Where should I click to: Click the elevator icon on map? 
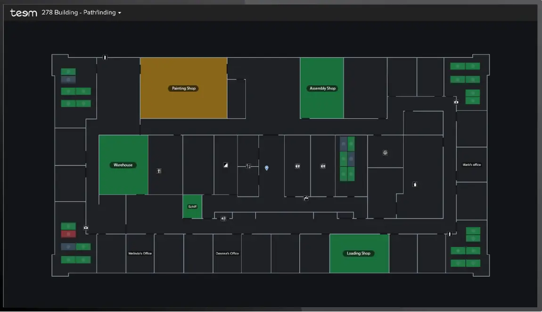(248, 166)
